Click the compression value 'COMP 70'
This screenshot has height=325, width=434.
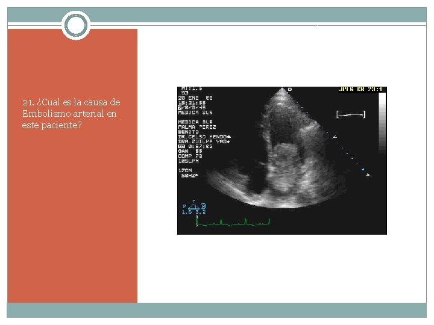click(x=190, y=156)
